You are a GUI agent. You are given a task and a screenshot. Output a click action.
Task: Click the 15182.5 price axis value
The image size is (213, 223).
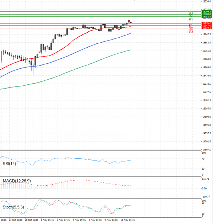click(x=207, y=100)
